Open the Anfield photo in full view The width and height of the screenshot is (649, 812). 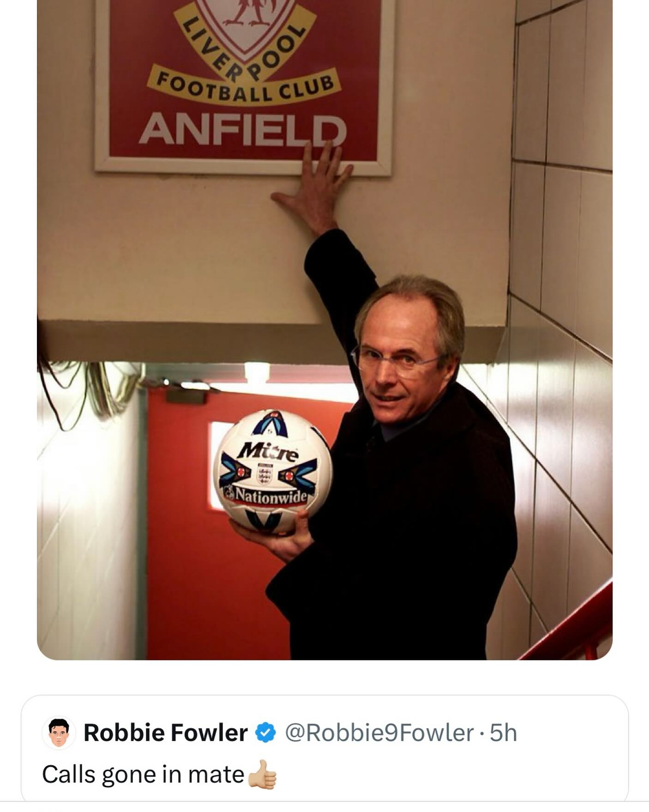[x=324, y=330]
